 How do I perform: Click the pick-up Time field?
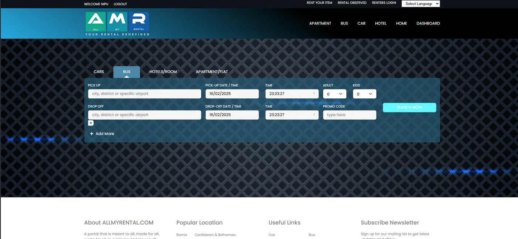292,94
